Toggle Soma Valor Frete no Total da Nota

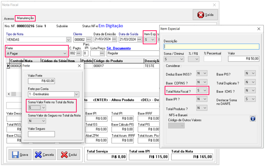pyautogui.click(x=43, y=108)
